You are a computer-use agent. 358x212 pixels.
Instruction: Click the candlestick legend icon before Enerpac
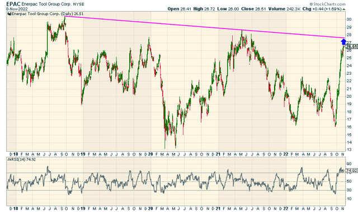point(9,14)
